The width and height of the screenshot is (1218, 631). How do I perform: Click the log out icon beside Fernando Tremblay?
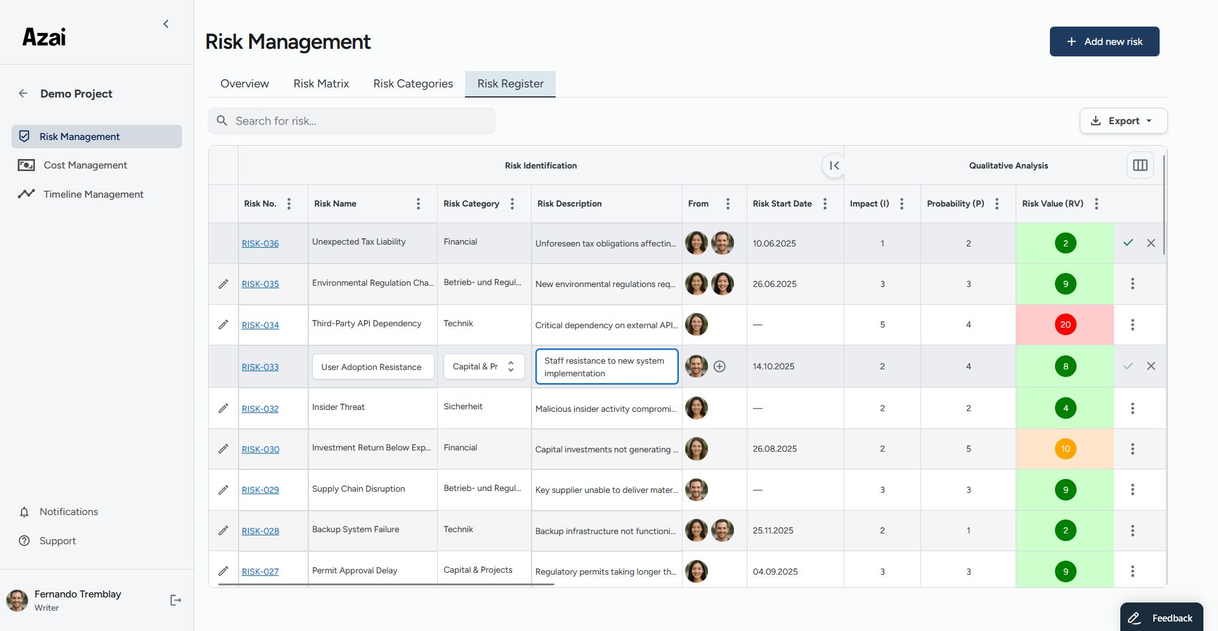point(176,600)
